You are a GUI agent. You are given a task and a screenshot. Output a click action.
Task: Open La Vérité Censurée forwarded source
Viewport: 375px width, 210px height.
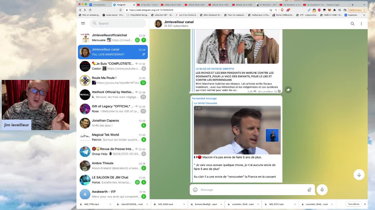pyautogui.click(x=205, y=103)
